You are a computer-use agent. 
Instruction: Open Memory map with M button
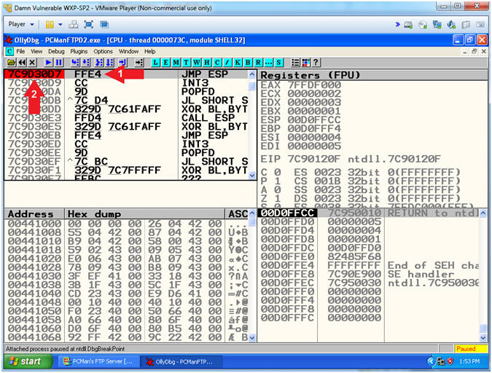coord(176,63)
